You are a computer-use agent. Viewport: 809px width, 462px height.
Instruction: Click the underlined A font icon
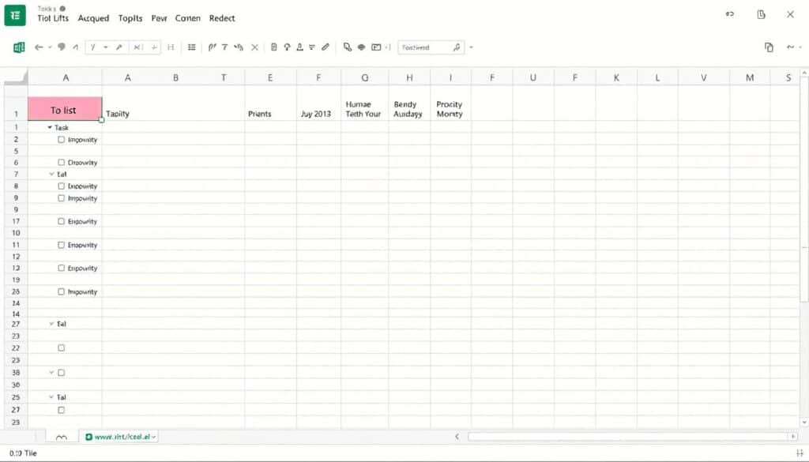click(299, 47)
